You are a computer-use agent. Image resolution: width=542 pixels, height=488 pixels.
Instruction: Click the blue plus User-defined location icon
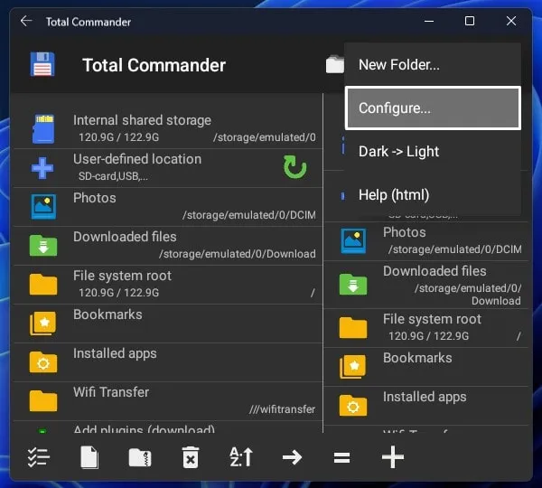coord(42,168)
